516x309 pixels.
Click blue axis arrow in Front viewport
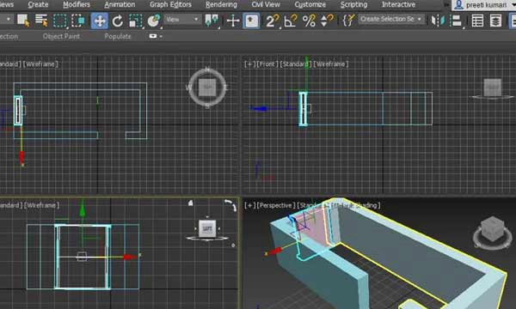(260, 109)
